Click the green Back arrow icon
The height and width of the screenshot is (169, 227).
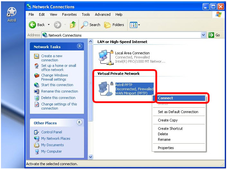click(x=32, y=25)
